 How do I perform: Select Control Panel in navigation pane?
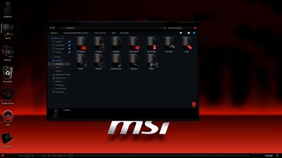point(59,89)
